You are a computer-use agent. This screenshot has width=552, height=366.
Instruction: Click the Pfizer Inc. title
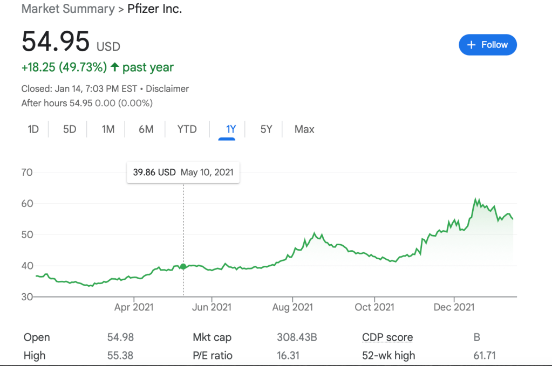pos(154,9)
